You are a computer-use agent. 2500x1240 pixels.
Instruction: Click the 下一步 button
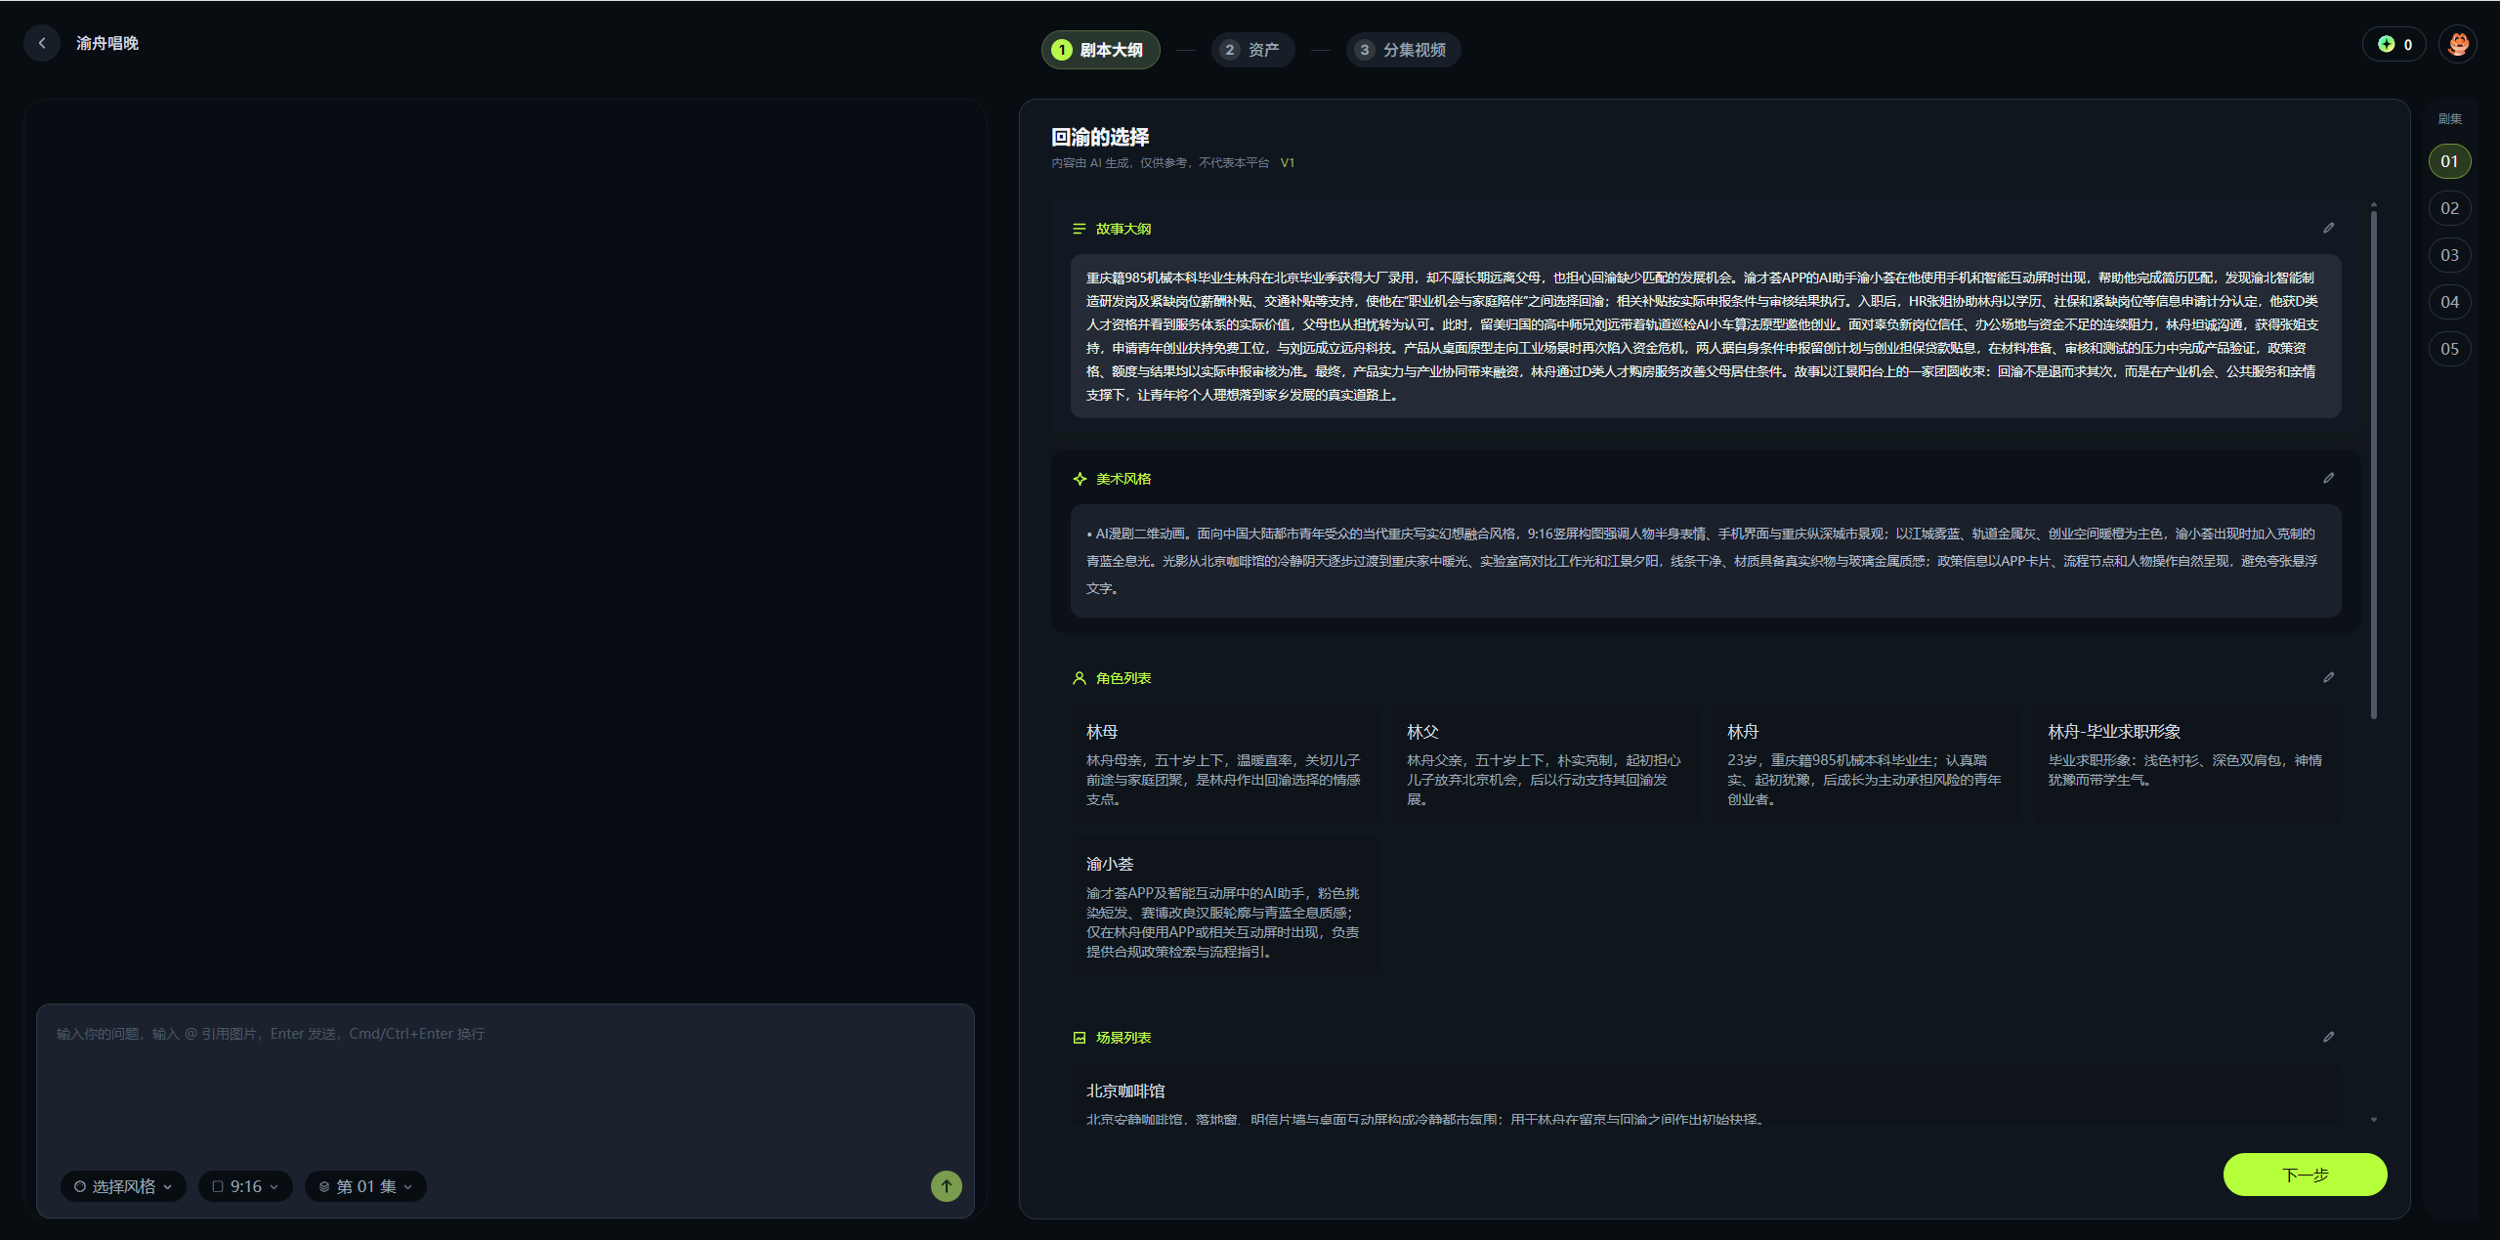point(2305,1174)
